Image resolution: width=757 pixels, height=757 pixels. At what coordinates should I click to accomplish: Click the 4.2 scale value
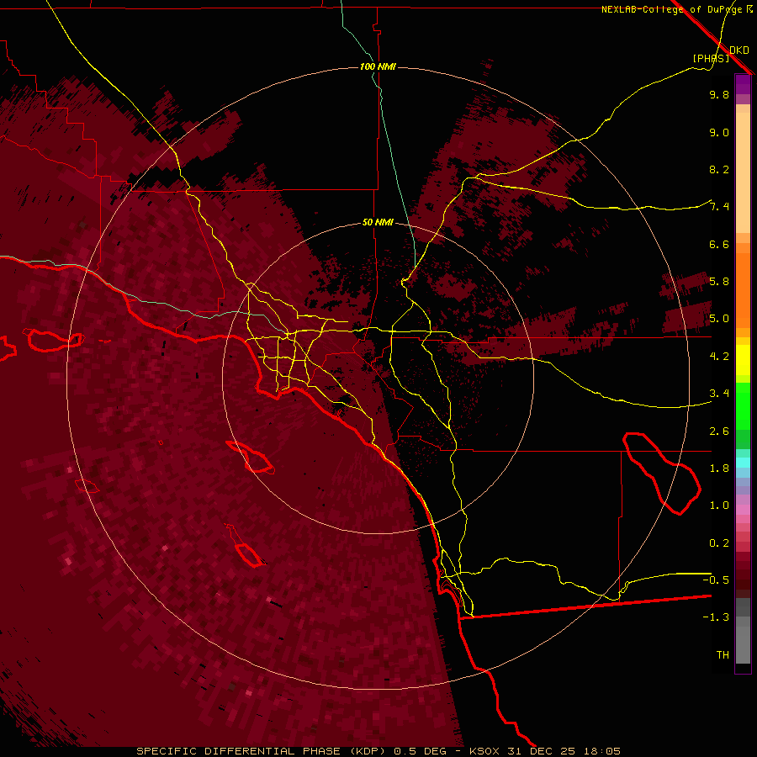pos(719,357)
